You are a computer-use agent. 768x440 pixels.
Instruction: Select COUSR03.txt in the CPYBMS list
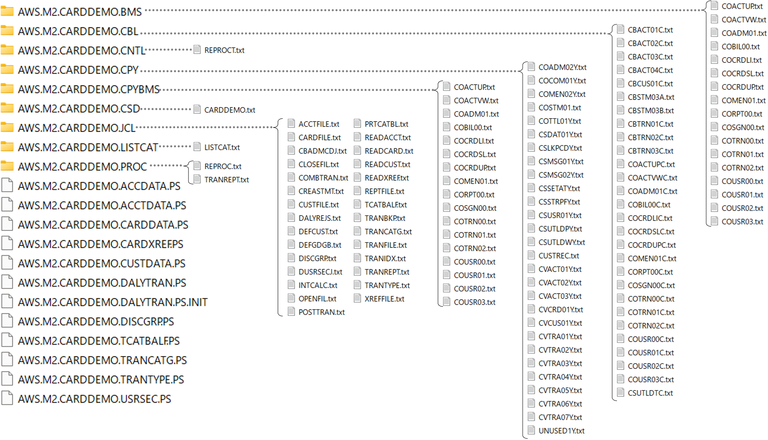coord(474,302)
